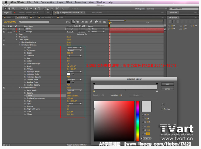Toggle the Auto-keyframe stopwatch icon
The width and height of the screenshot is (201, 149).
(x=100, y=22)
